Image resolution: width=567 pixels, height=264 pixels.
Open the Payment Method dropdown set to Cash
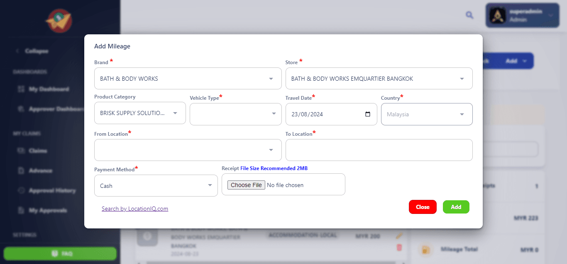click(x=156, y=185)
